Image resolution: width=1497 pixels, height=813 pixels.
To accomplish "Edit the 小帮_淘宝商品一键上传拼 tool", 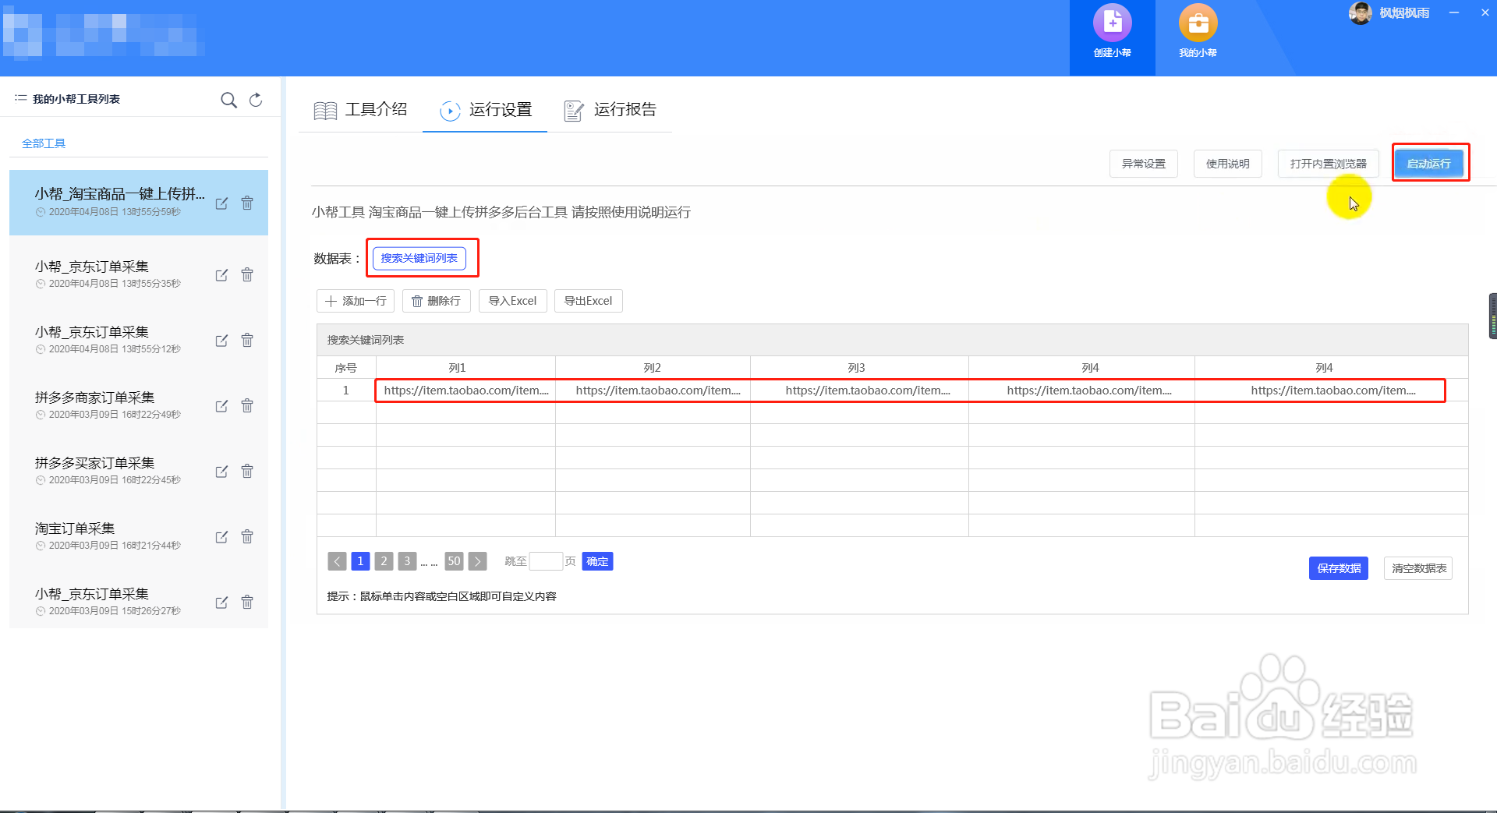I will [x=221, y=203].
